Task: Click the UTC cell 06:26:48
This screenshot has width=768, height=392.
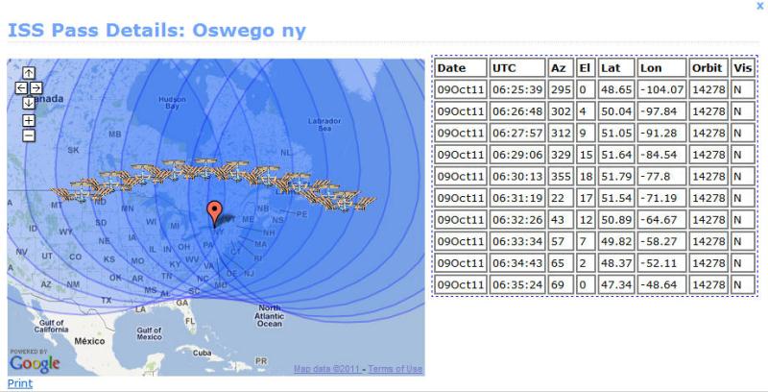Action: [517, 111]
